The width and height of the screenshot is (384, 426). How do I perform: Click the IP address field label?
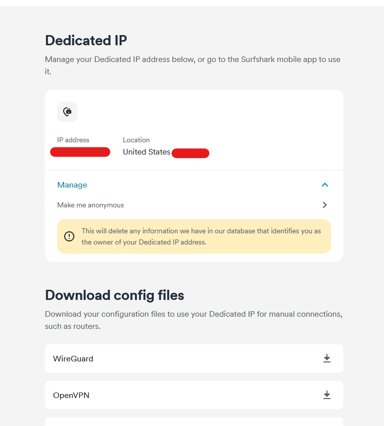[x=73, y=140]
